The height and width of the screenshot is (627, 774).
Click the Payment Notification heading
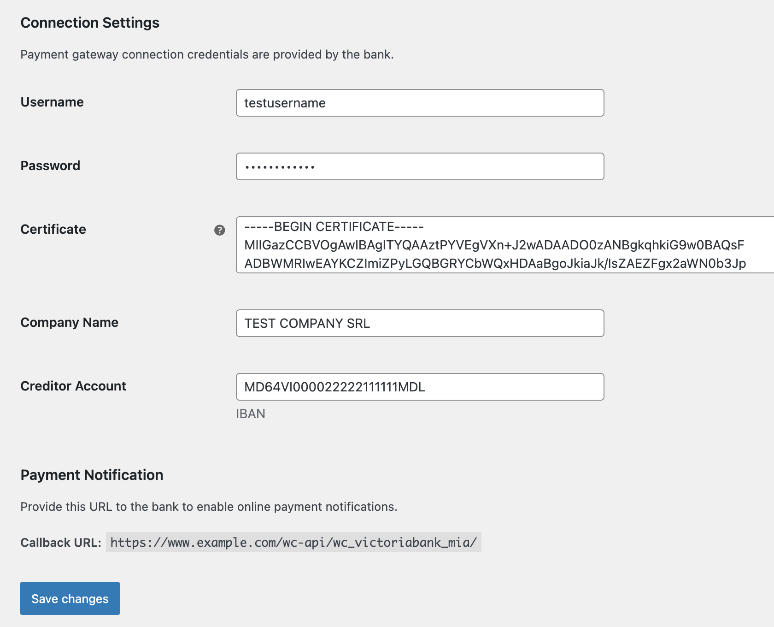point(92,475)
